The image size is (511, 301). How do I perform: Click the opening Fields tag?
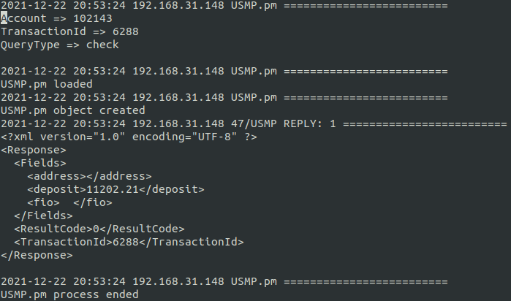pos(40,163)
